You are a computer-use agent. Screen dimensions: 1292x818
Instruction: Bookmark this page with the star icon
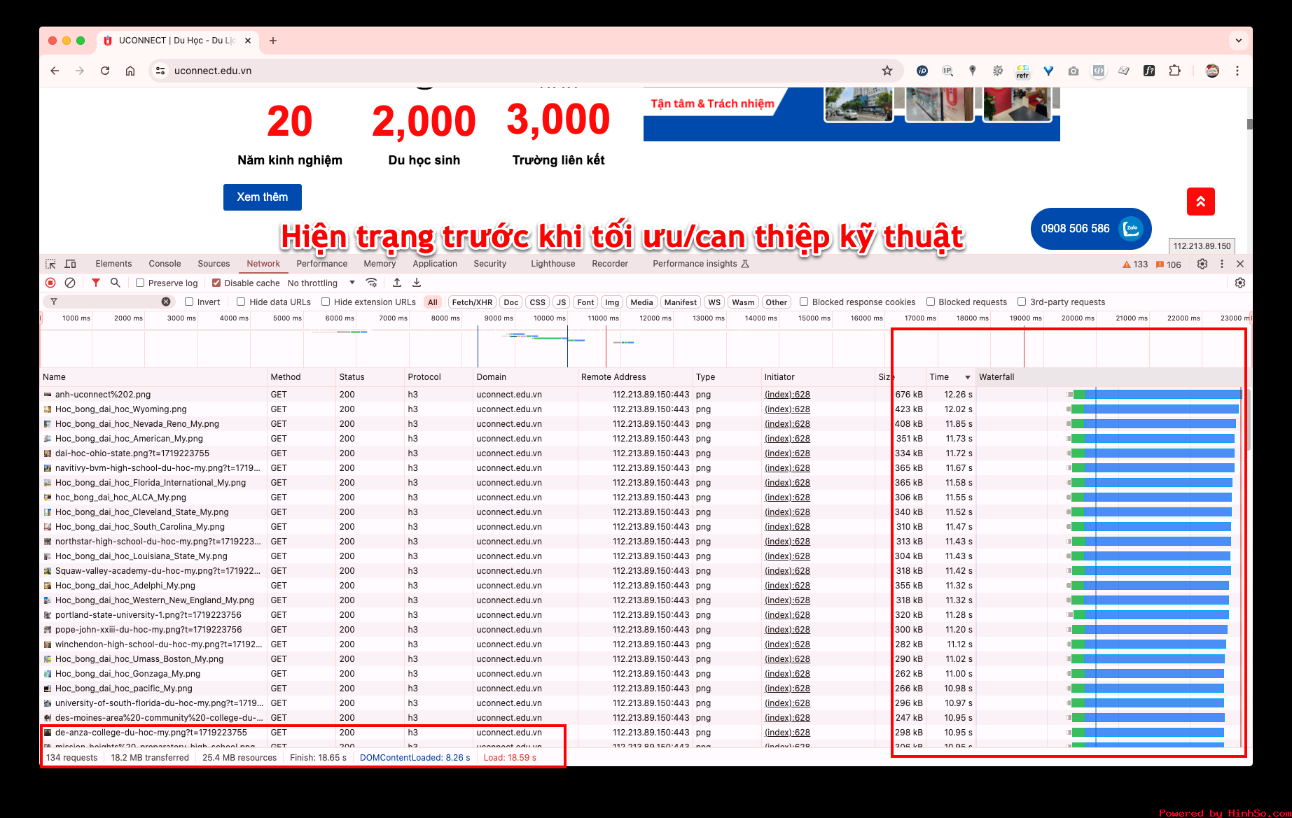[x=887, y=71]
